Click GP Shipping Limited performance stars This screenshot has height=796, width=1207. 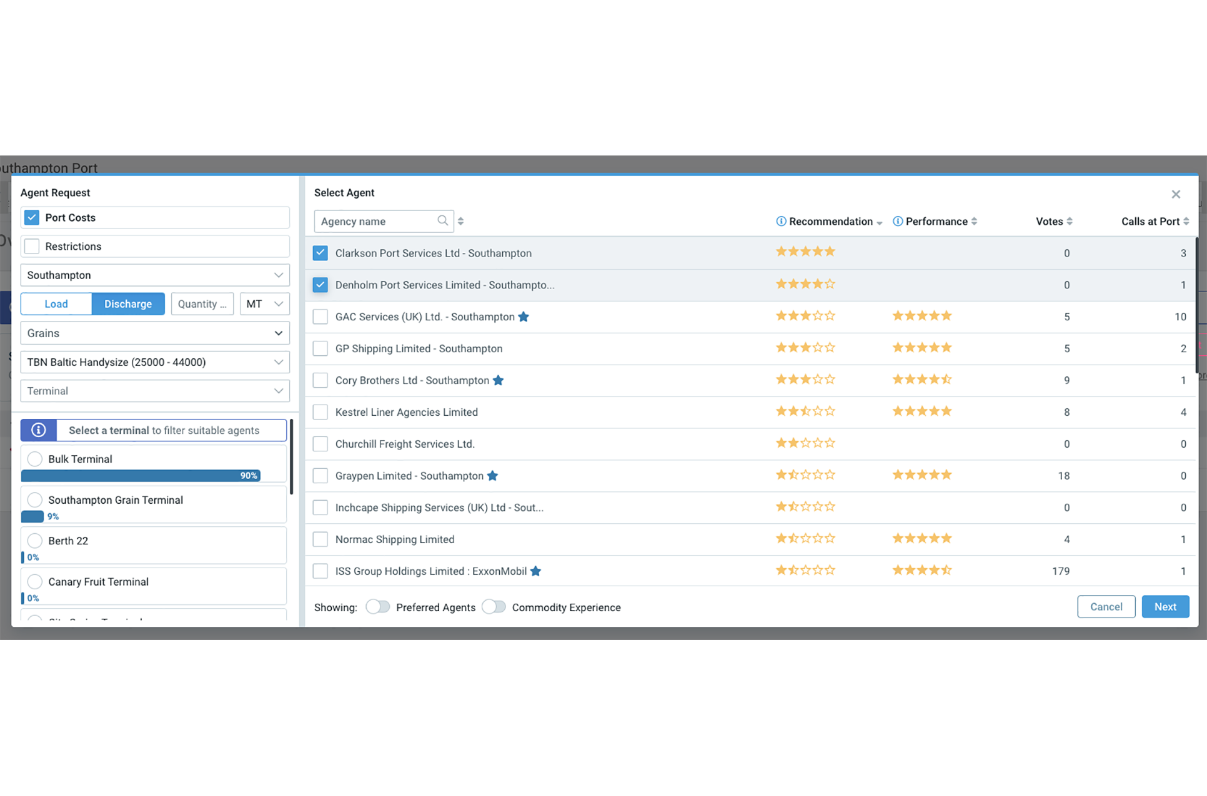click(x=922, y=347)
